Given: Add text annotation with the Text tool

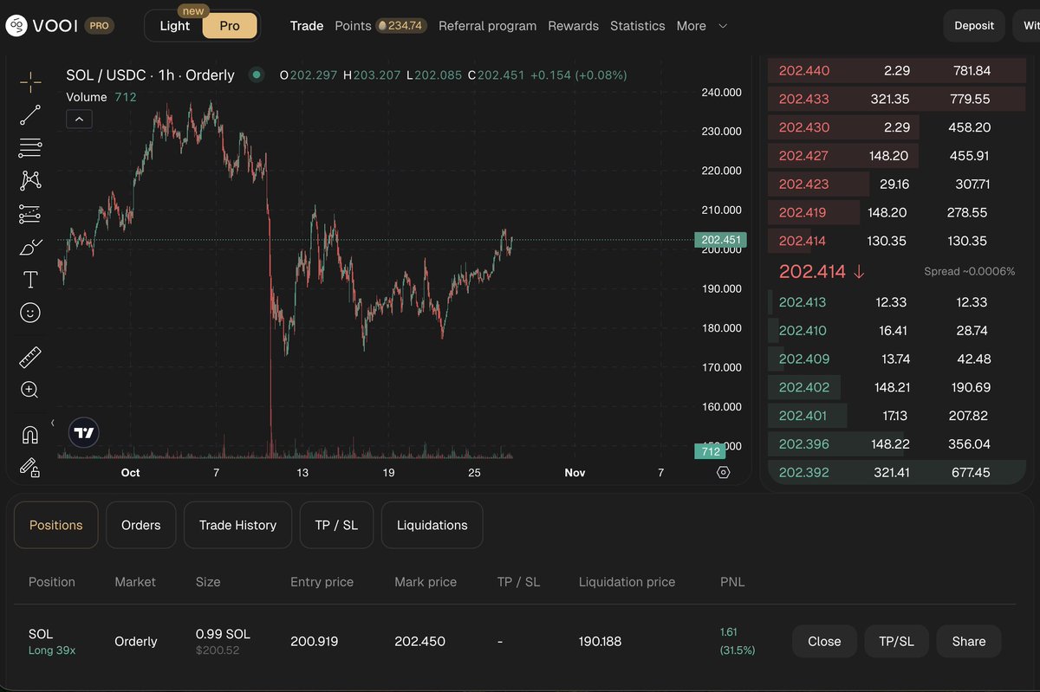Looking at the screenshot, I should tap(29, 280).
